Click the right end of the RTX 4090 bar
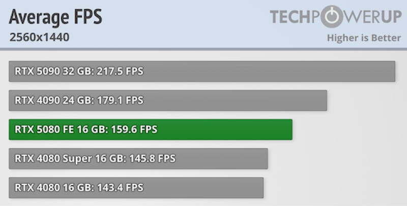The image size is (407, 206). click(325, 100)
